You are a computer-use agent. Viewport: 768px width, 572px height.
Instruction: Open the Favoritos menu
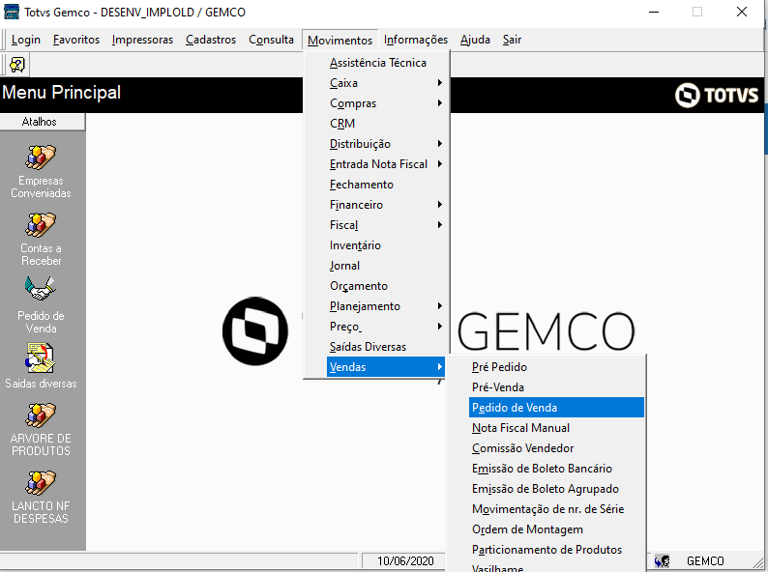tap(76, 40)
